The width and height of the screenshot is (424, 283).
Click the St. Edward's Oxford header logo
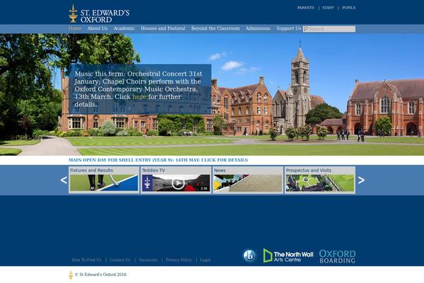pyautogui.click(x=99, y=13)
